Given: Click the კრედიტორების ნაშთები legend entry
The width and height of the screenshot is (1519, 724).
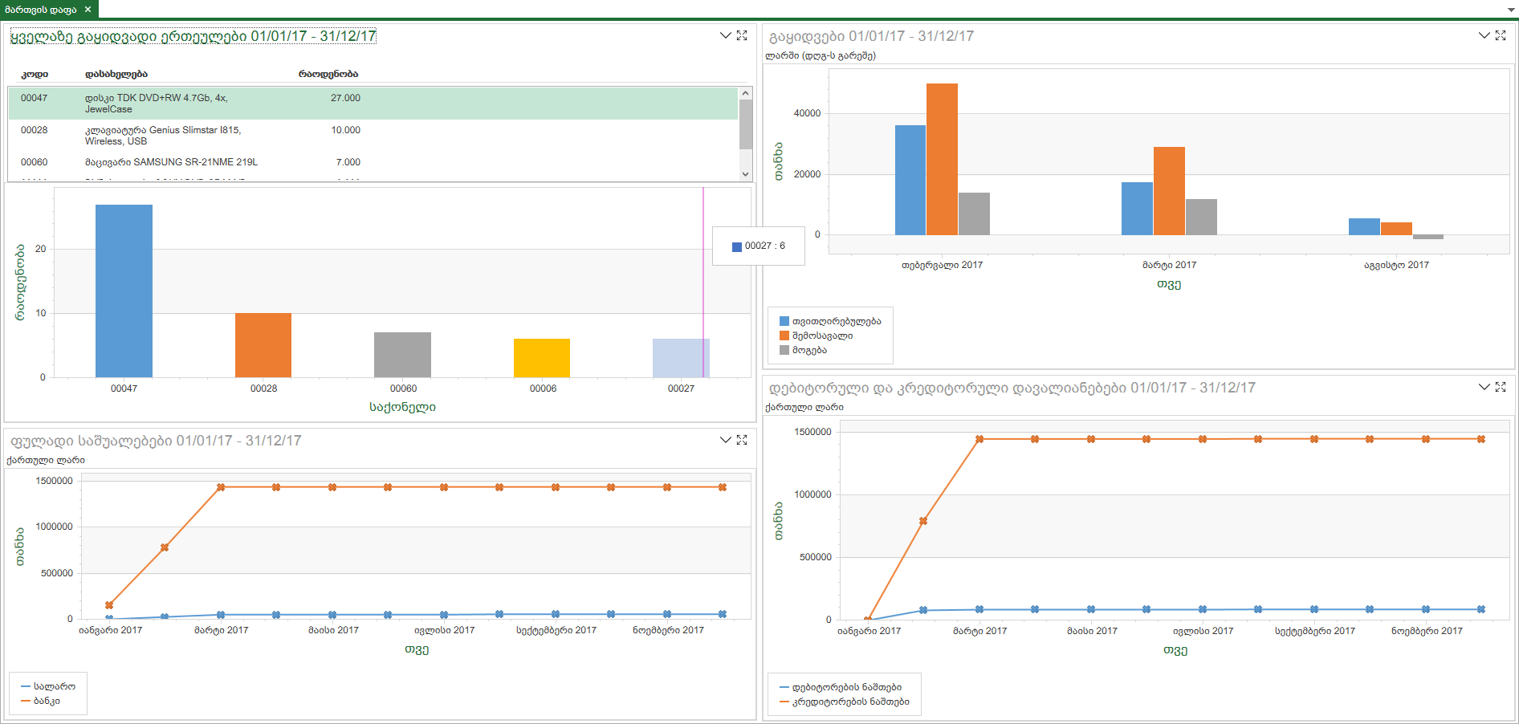Looking at the screenshot, I should tap(845, 702).
